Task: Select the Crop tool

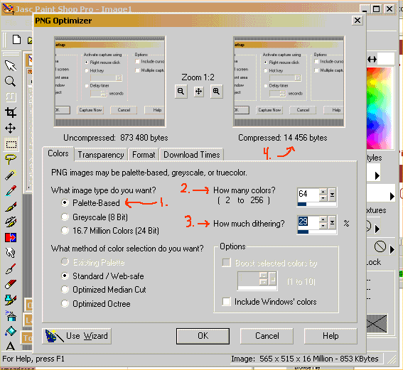Action: (x=11, y=112)
